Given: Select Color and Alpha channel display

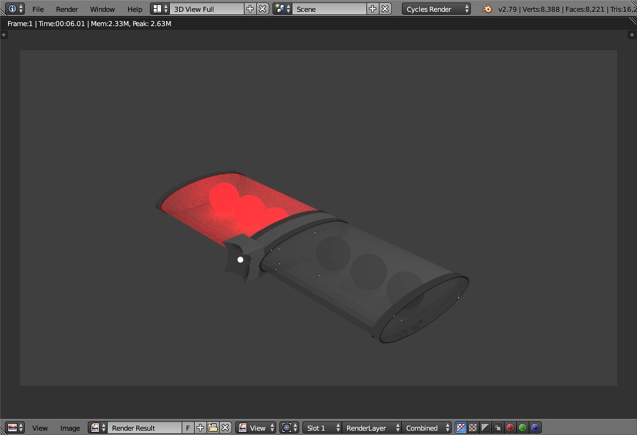Looking at the screenshot, I should point(461,428).
